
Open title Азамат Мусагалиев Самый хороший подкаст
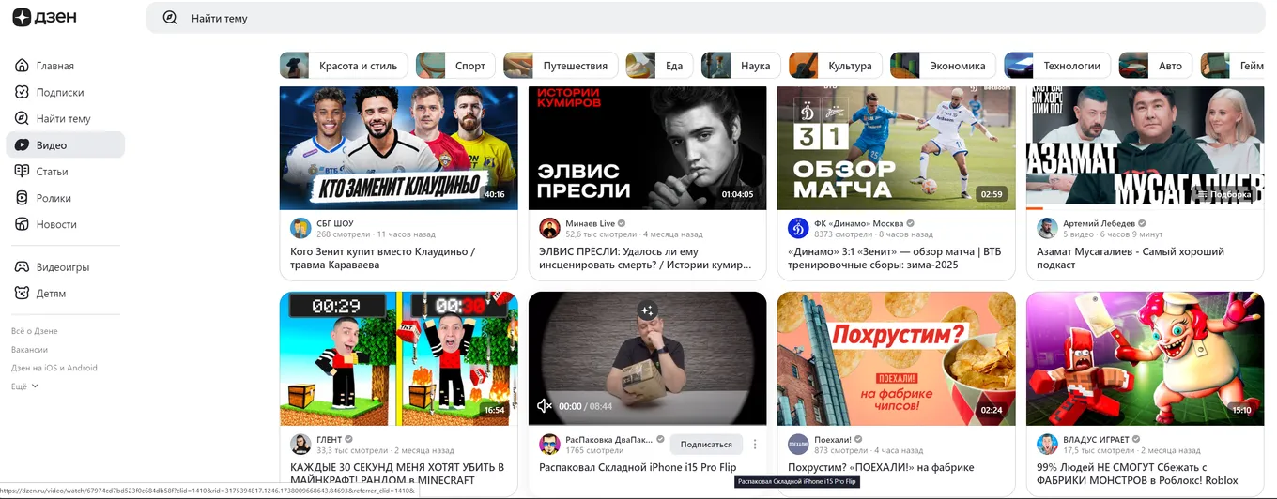click(x=1131, y=258)
